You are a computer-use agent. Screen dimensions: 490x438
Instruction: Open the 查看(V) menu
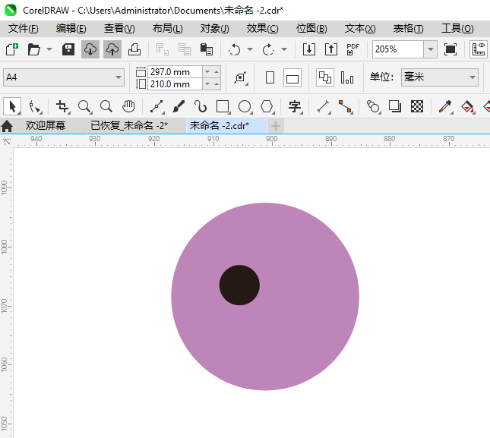[x=119, y=29]
